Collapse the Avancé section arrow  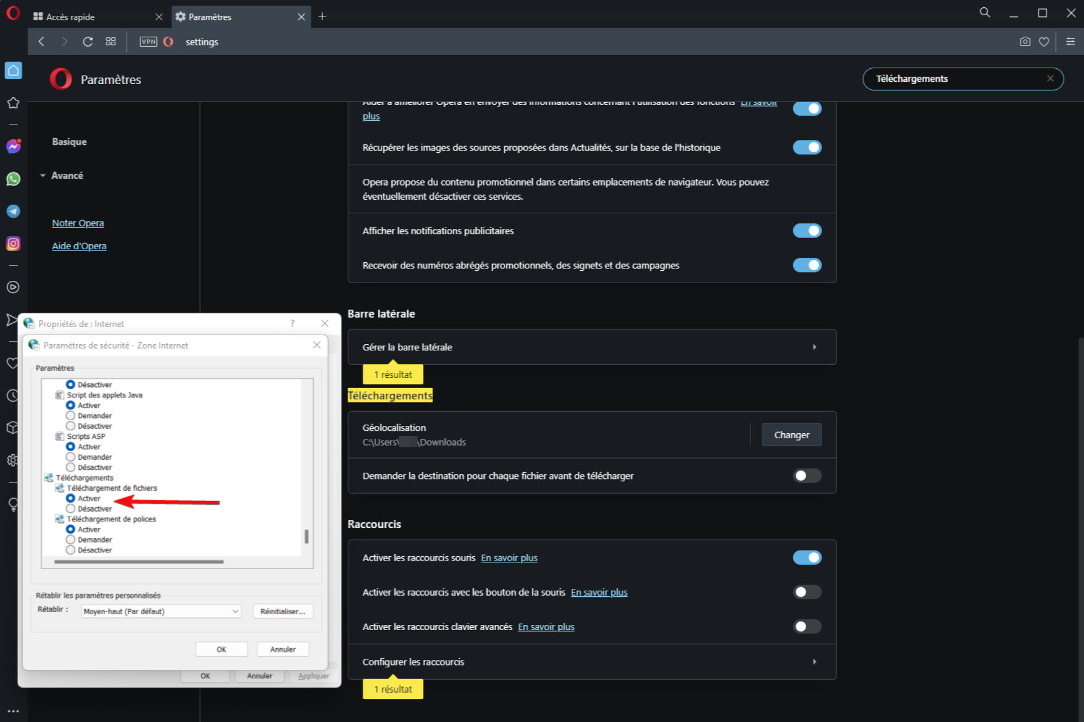(43, 175)
